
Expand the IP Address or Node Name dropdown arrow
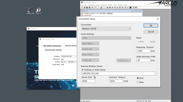click(155, 74)
